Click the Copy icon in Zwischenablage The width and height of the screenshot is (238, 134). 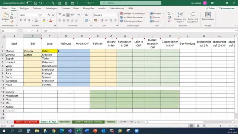pos(12,18)
